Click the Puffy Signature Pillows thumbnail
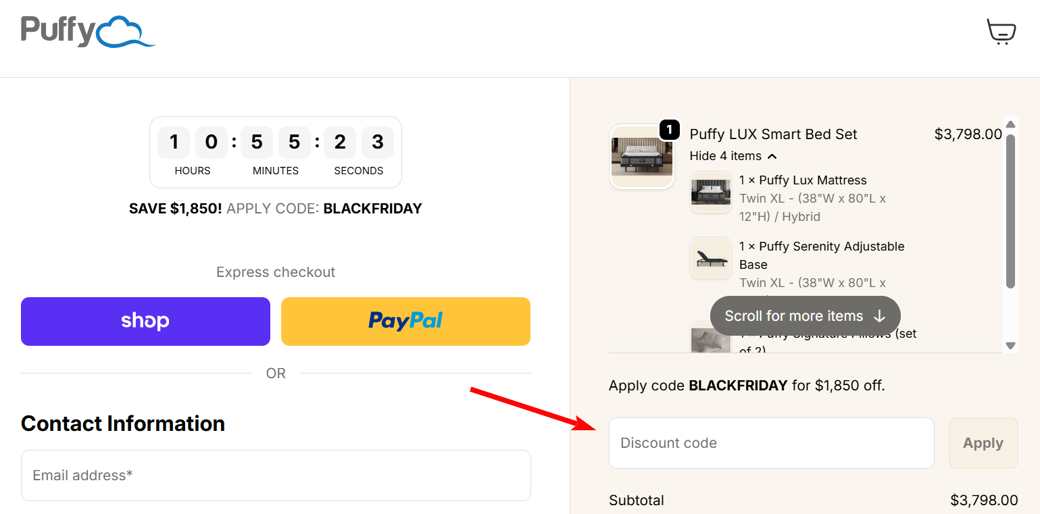Image resolution: width=1040 pixels, height=514 pixels. 710,341
